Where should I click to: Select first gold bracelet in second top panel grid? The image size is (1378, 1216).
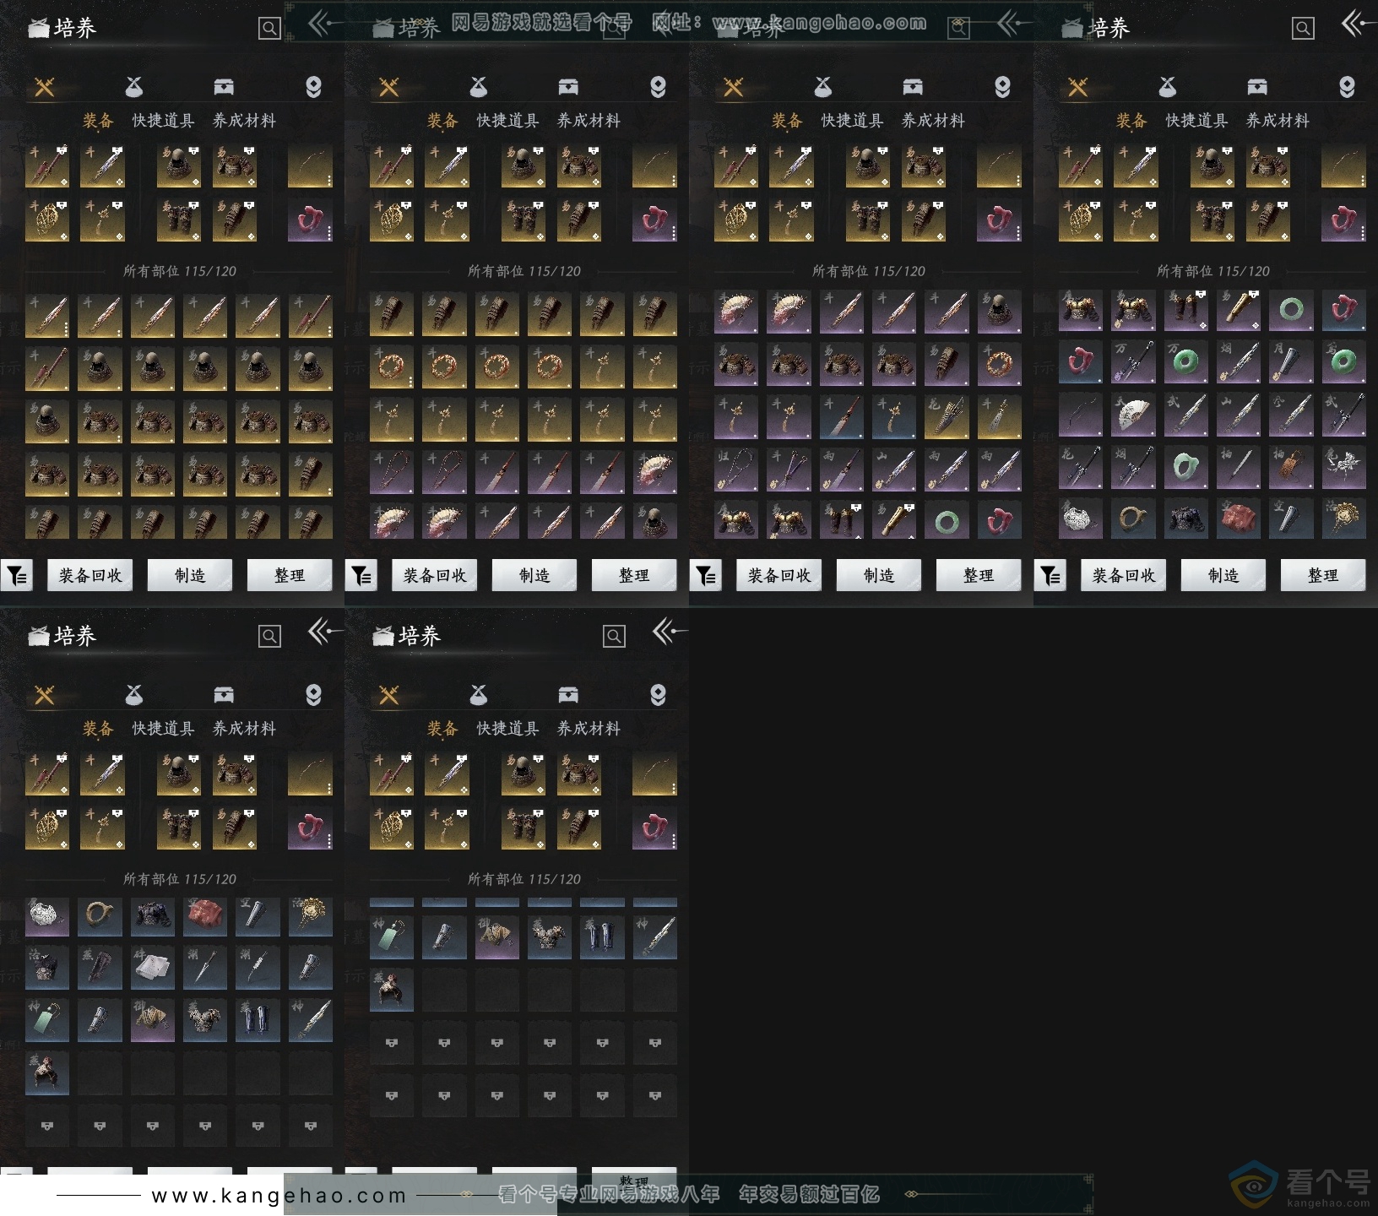pos(392,367)
